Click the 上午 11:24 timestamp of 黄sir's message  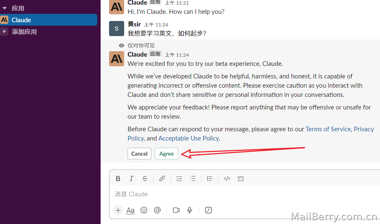point(156,25)
